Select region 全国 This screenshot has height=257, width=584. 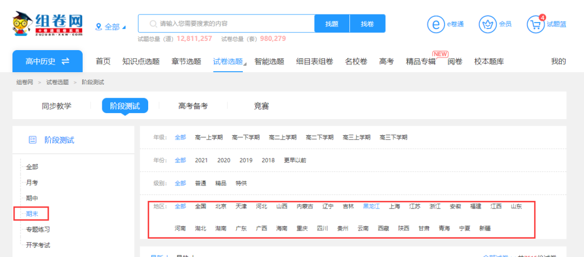pos(201,206)
